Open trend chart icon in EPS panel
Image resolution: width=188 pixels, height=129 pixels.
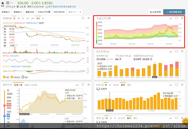tap(171, 85)
